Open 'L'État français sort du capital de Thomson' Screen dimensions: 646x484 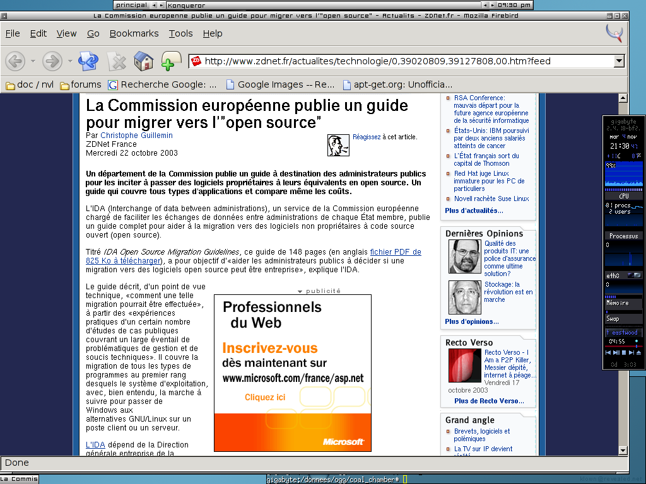click(486, 159)
